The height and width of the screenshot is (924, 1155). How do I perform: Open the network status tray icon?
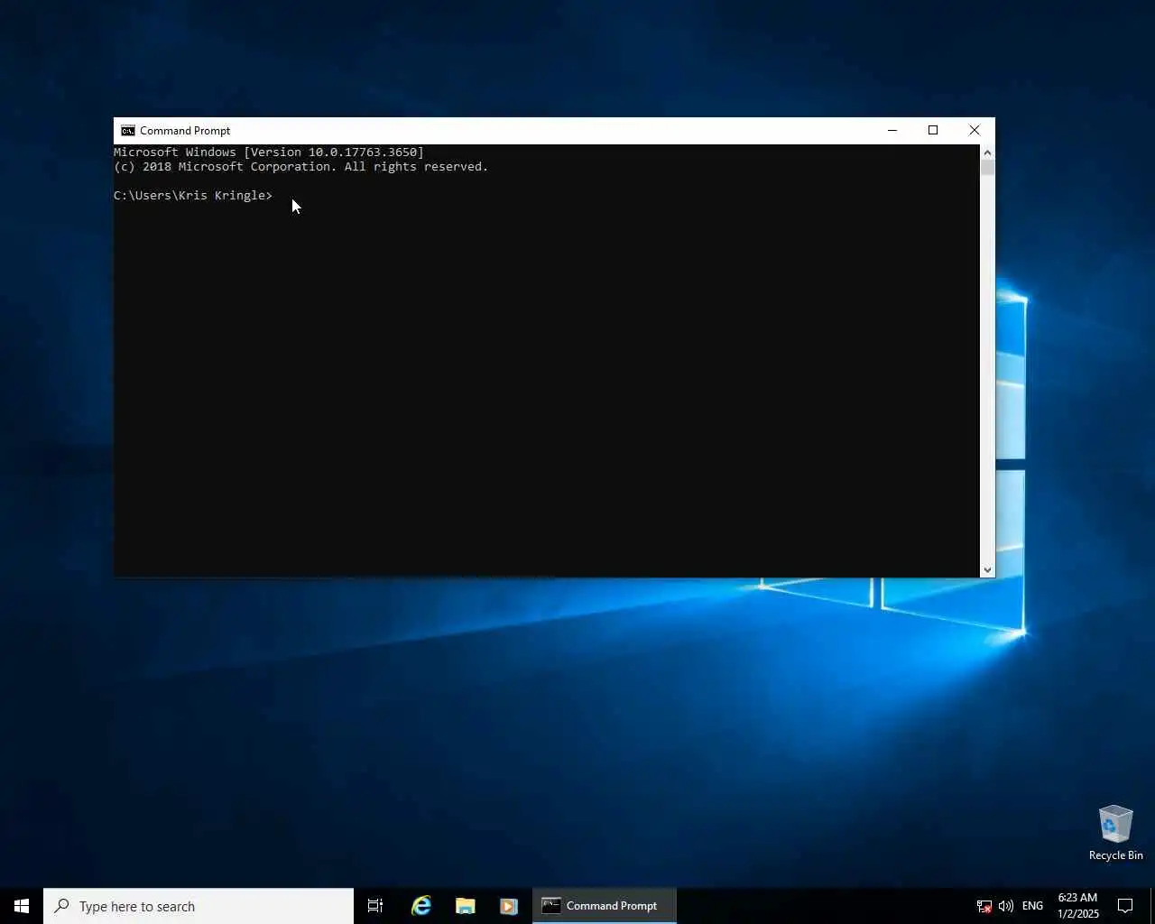984,906
